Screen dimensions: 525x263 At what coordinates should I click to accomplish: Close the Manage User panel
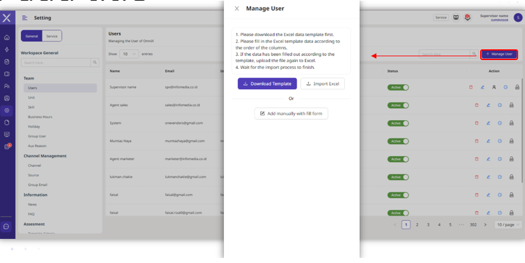click(237, 9)
